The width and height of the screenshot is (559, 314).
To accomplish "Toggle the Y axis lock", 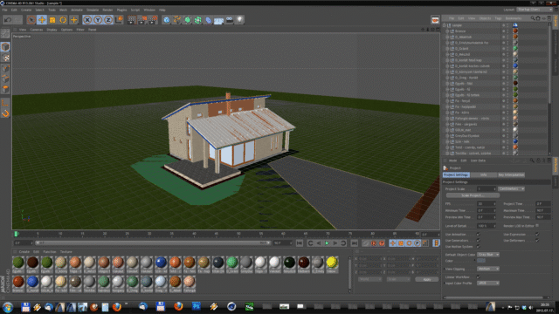I will 98,20.
